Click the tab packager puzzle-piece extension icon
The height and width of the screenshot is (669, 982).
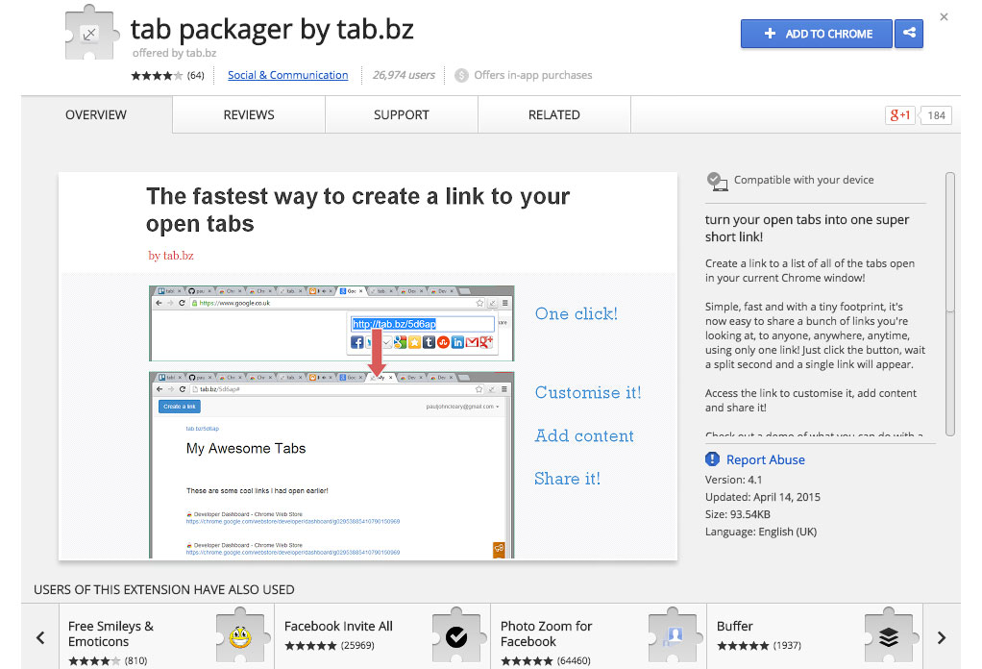pos(91,34)
